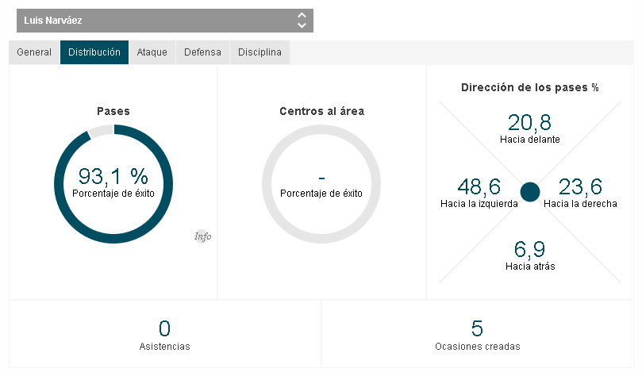The width and height of the screenshot is (642, 376).
Task: Click the up/down chevron arrows on player selector
Action: coord(302,21)
